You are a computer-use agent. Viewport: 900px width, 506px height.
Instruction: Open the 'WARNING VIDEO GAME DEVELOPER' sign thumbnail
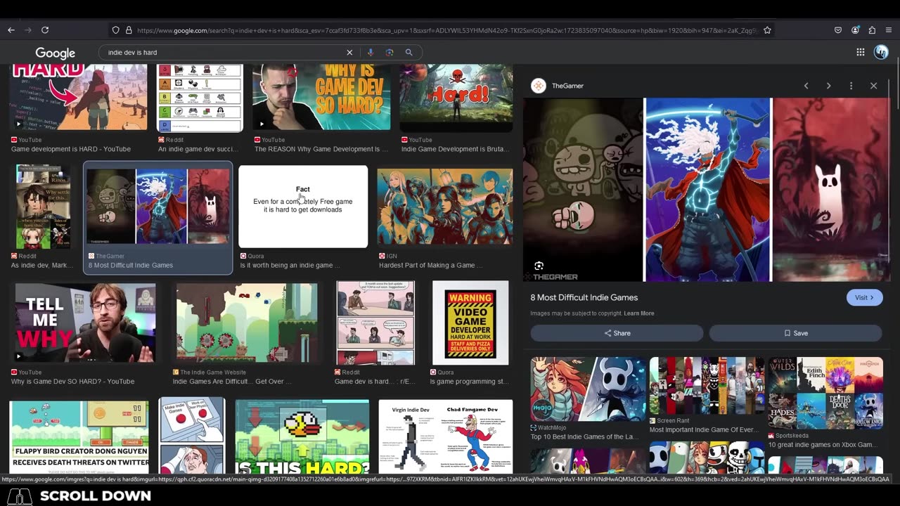(470, 323)
